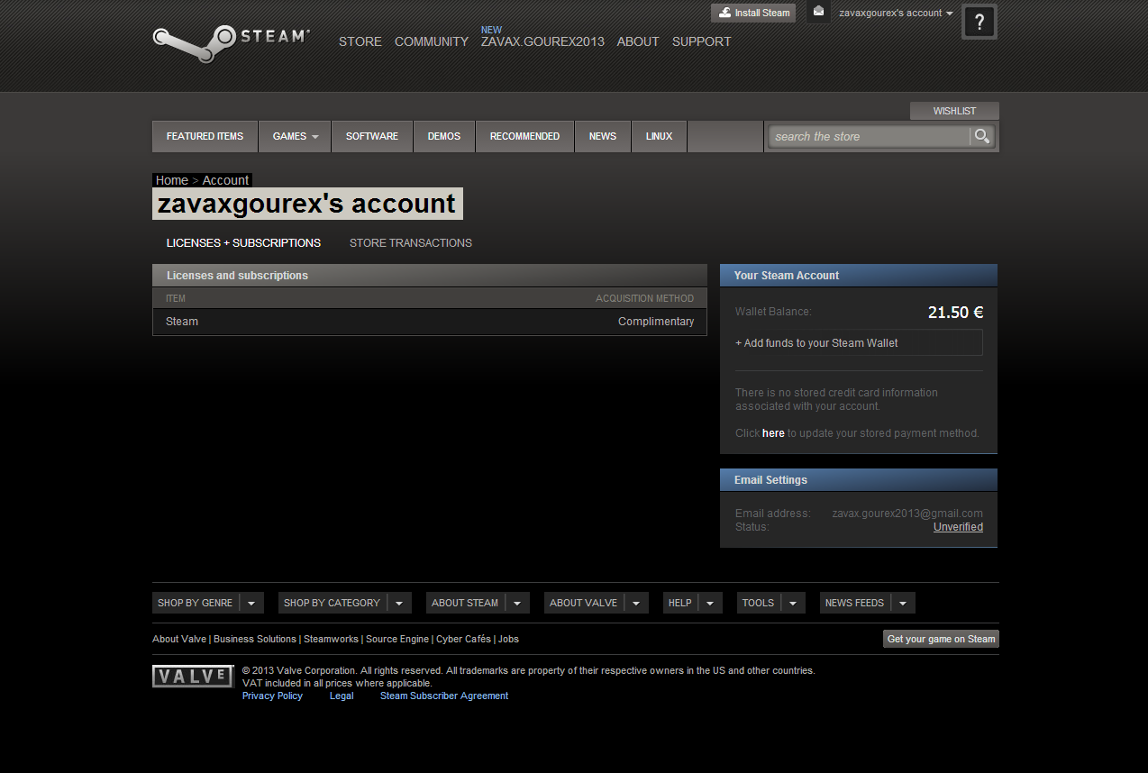Click the question mark help icon
The height and width of the screenshot is (773, 1148).
(x=979, y=23)
